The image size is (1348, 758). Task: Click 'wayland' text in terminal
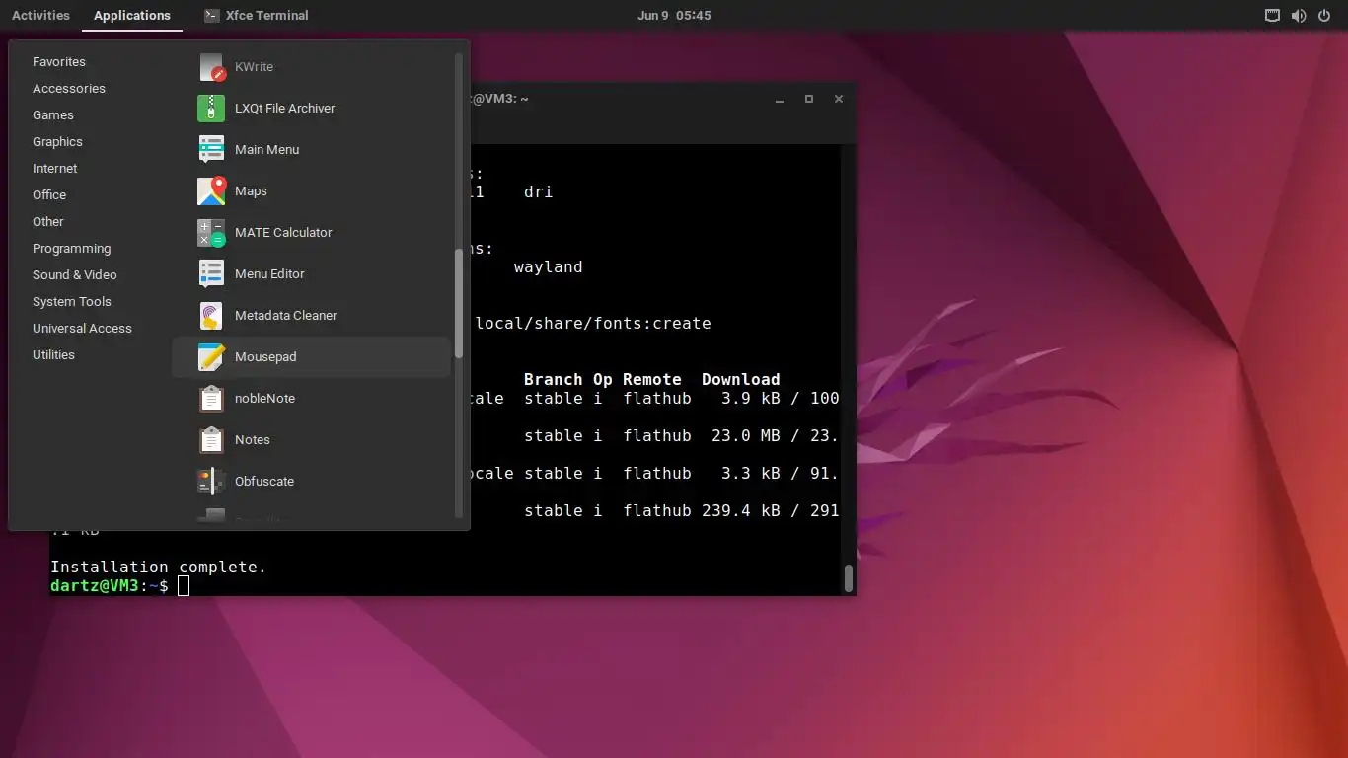549,267
